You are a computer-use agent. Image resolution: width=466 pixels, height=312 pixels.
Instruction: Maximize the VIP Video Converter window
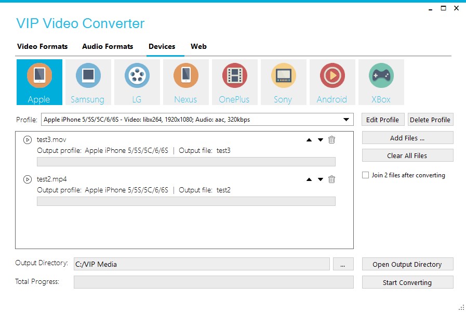[x=444, y=8]
